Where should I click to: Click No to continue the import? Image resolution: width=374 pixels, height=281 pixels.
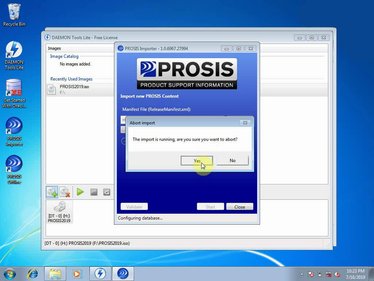point(232,161)
